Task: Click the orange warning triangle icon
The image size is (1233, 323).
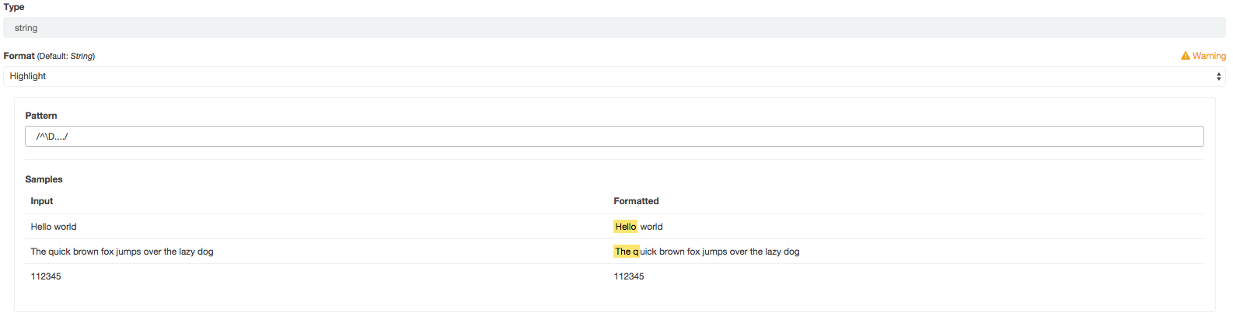Action: coord(1186,56)
